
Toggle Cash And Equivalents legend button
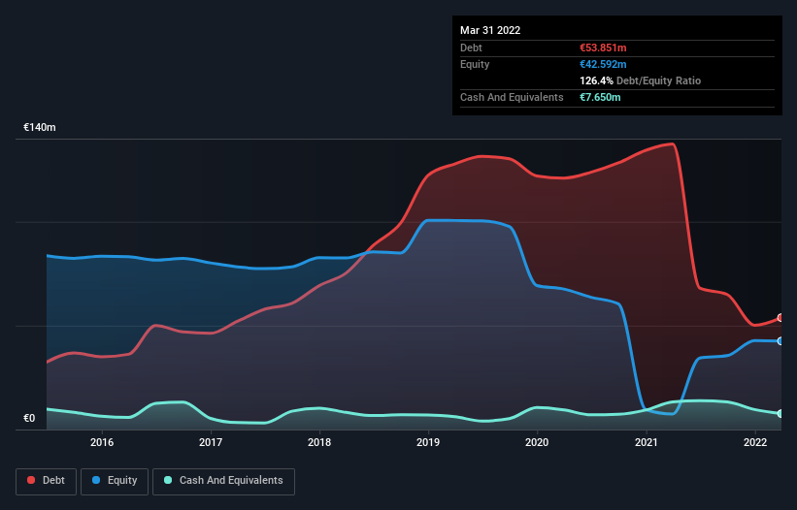pos(223,481)
